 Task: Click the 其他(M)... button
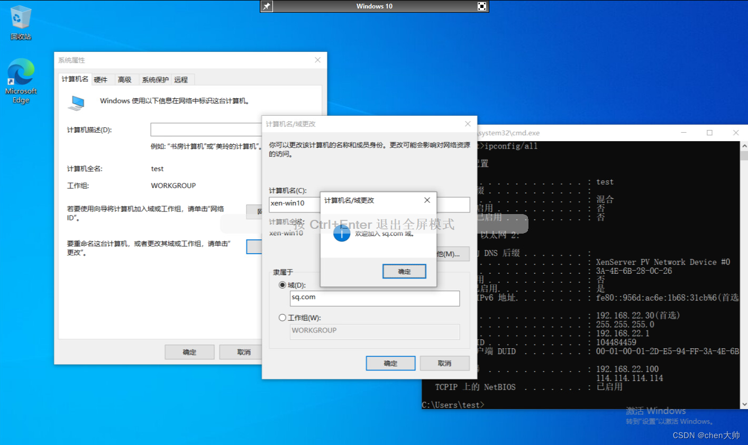coord(452,254)
